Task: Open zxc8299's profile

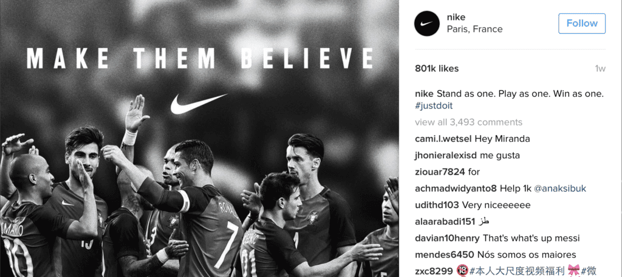Action: [434, 271]
